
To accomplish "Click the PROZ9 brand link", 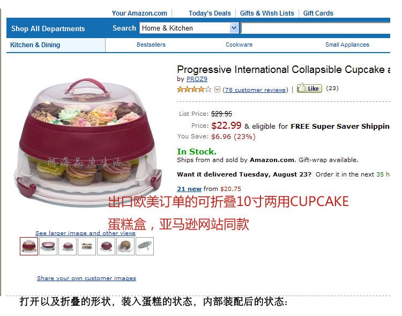I will tap(197, 79).
